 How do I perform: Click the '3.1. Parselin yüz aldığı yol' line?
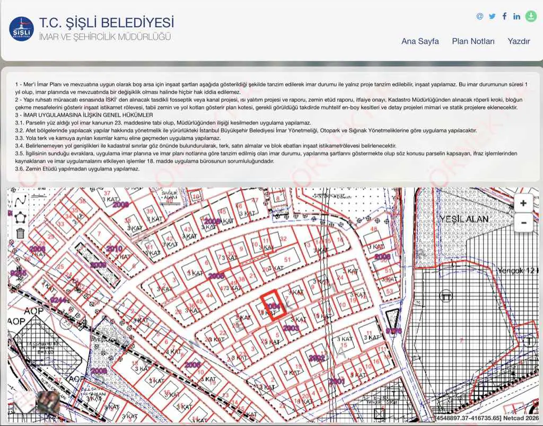[x=163, y=123]
